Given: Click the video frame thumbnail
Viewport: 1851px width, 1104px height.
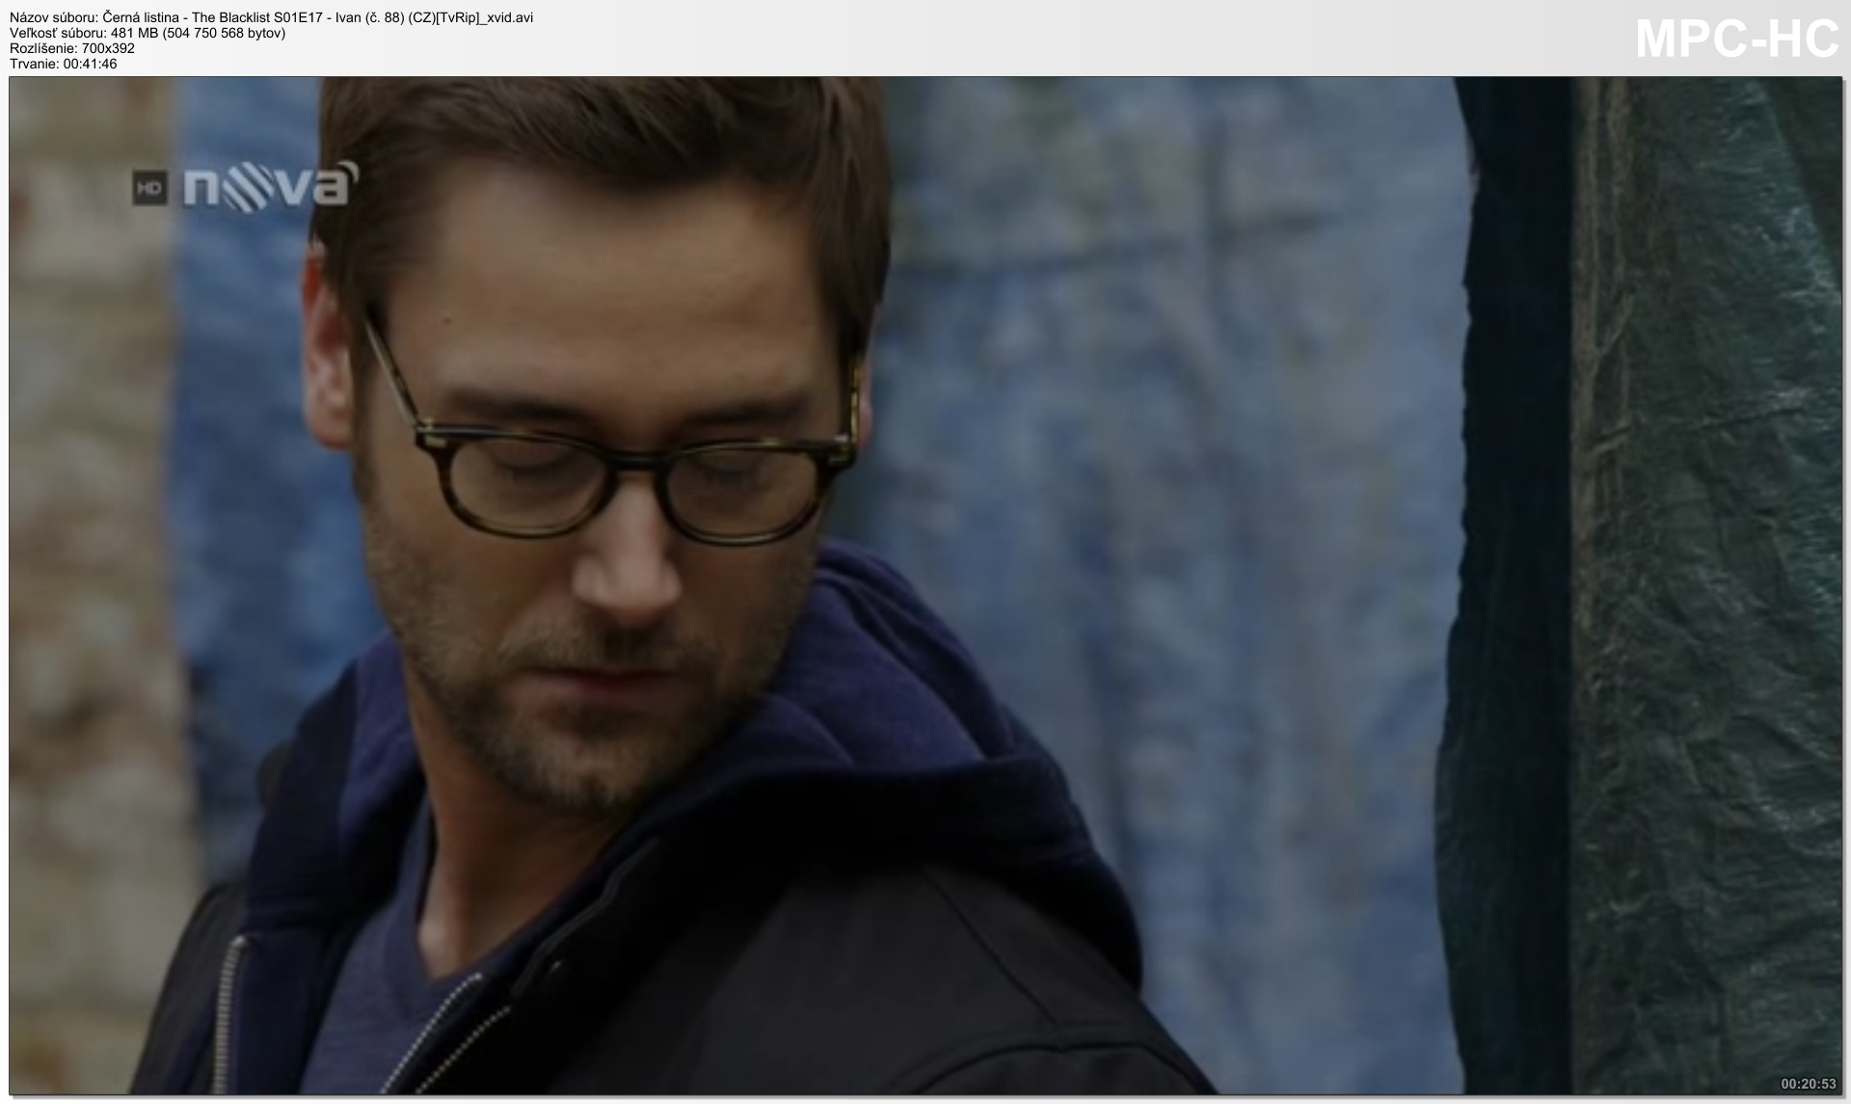Looking at the screenshot, I should tap(925, 586).
